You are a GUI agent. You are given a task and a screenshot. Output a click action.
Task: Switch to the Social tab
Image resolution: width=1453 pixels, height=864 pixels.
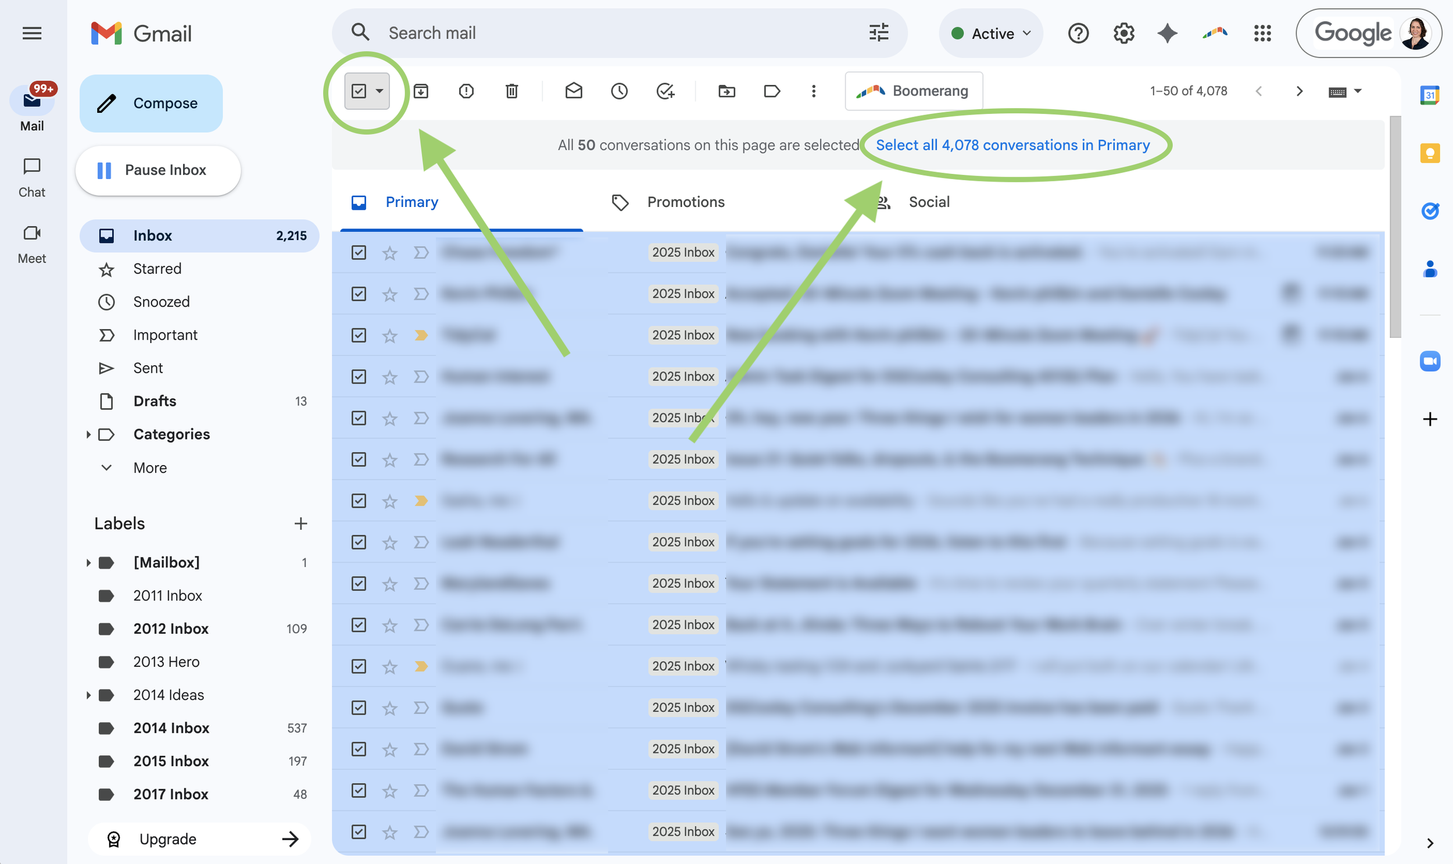pyautogui.click(x=929, y=202)
